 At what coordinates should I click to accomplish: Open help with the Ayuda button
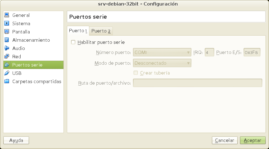click(x=16, y=140)
